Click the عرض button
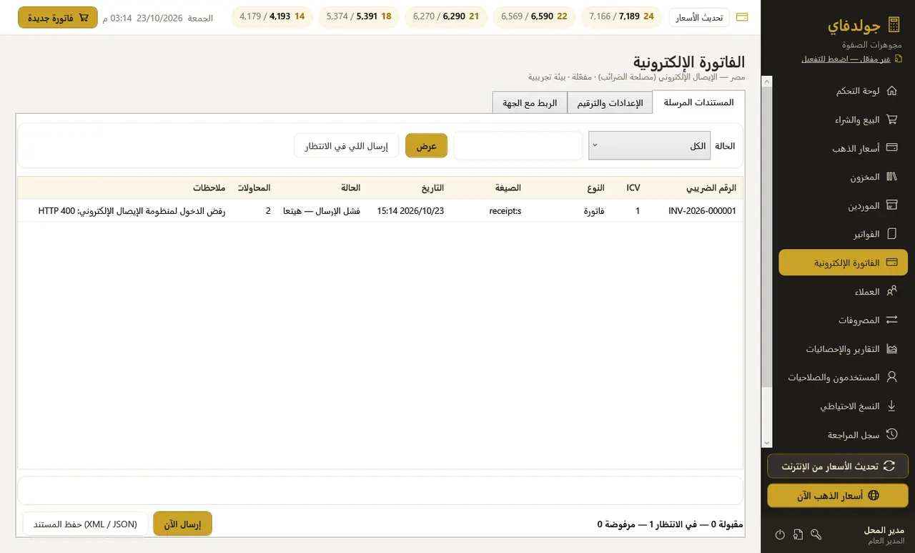This screenshot has width=915, height=553. 427,145
